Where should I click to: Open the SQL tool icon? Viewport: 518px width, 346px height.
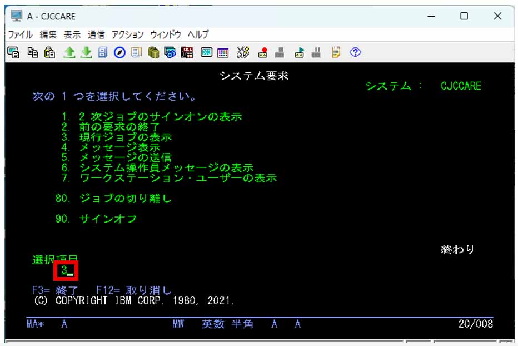pyautogui.click(x=187, y=52)
